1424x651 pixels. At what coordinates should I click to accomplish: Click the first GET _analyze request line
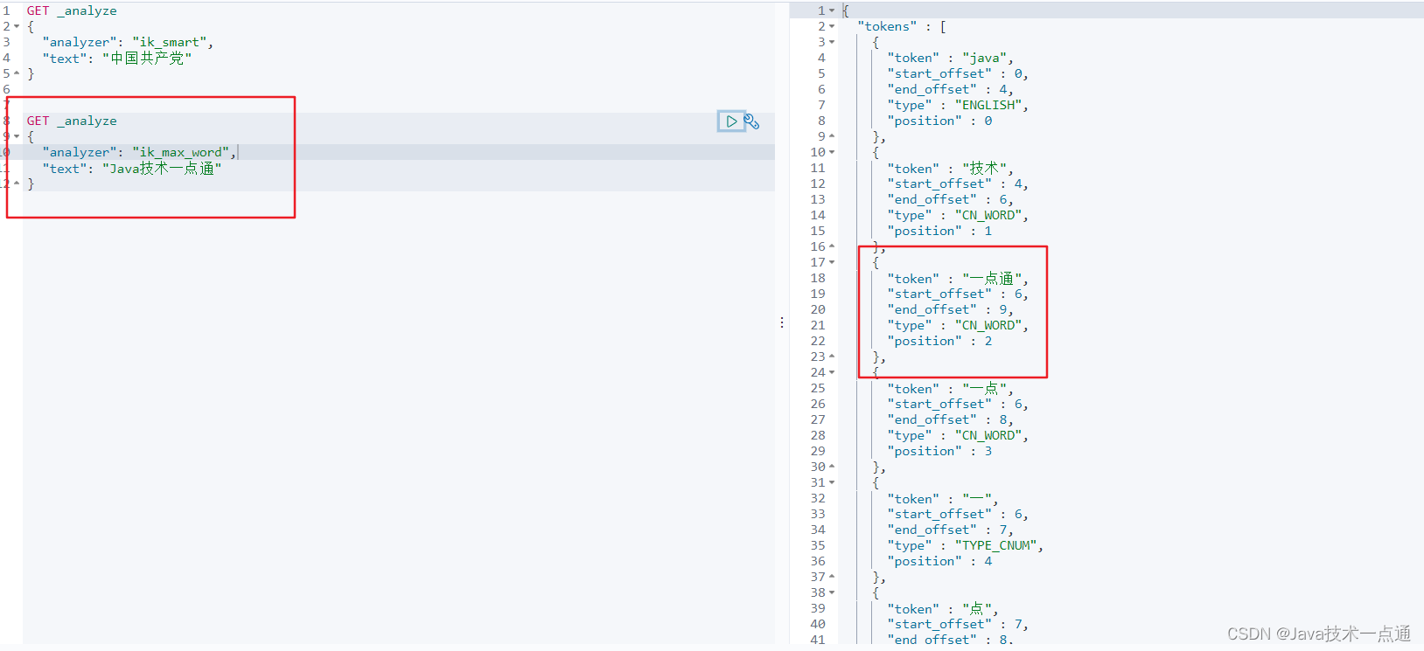coord(72,10)
